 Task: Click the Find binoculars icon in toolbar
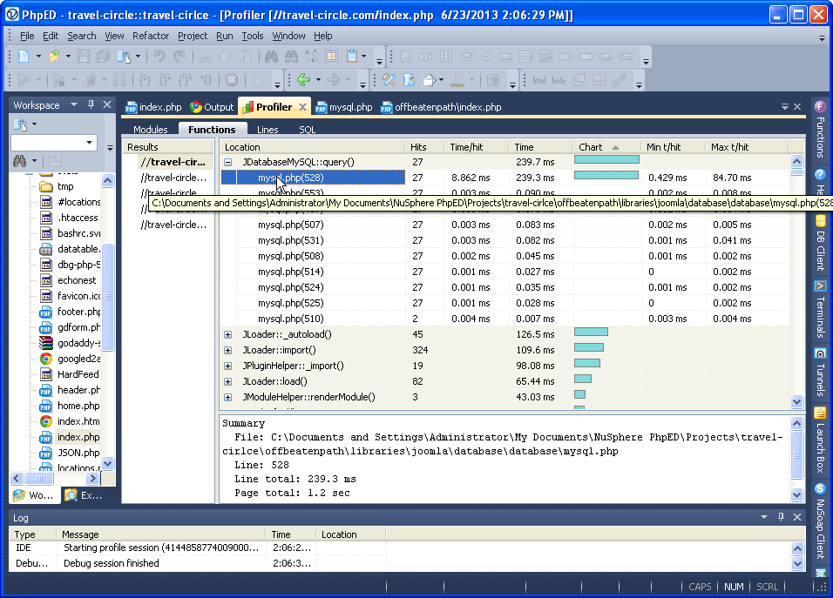[271, 57]
